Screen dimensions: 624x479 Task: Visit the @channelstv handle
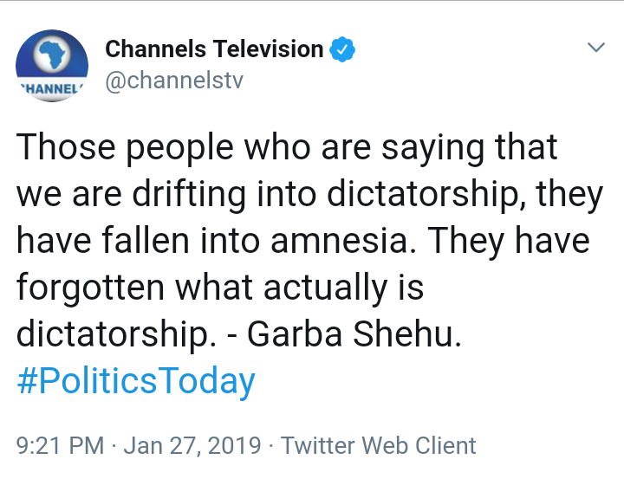tap(174, 81)
